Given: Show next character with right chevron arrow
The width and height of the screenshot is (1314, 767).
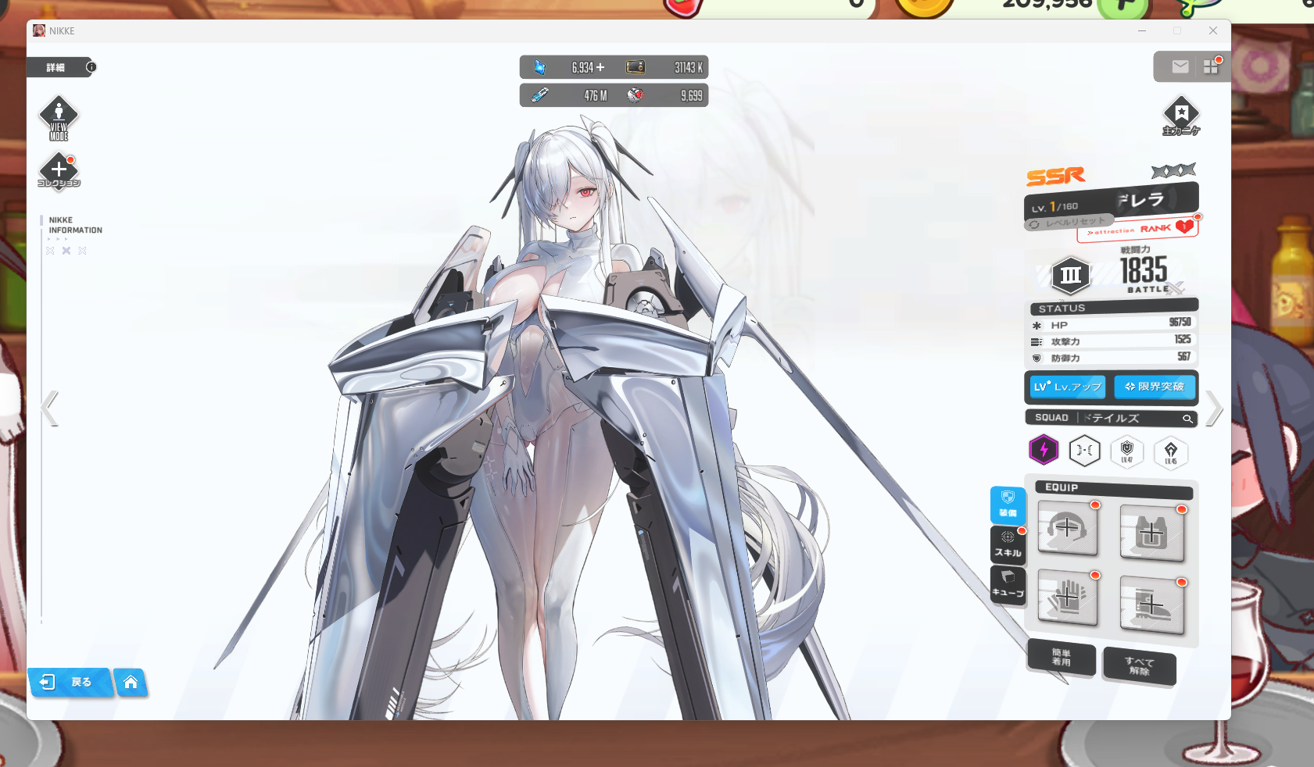Looking at the screenshot, I should coord(1213,408).
